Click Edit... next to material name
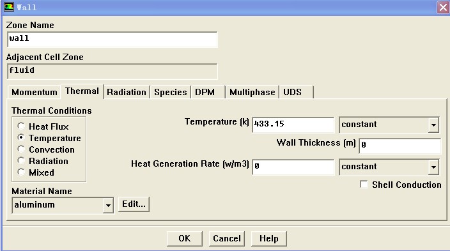 (x=134, y=204)
